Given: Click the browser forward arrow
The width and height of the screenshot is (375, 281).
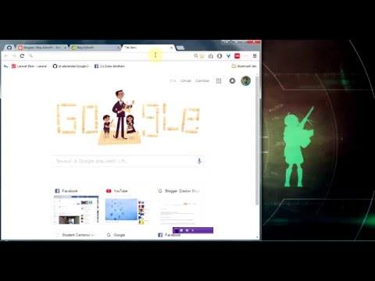Looking at the screenshot, I should [14, 56].
